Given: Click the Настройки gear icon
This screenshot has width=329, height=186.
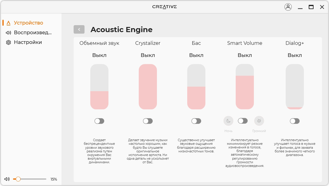Looking at the screenshot, I should pyautogui.click(x=8, y=42).
